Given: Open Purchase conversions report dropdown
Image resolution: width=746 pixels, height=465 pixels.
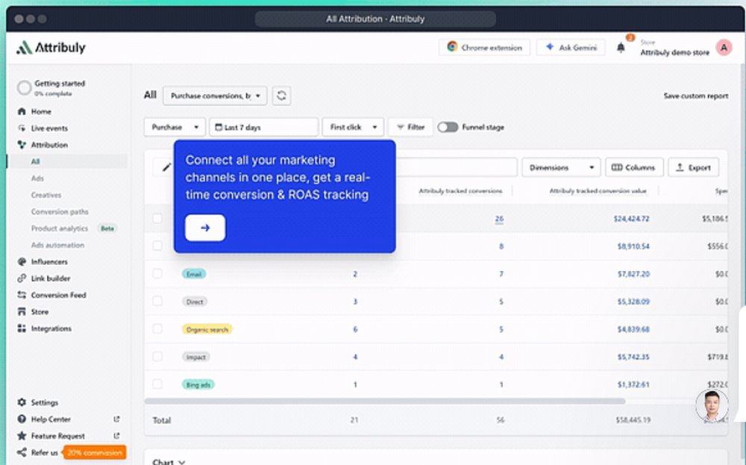Looking at the screenshot, I should click(215, 96).
